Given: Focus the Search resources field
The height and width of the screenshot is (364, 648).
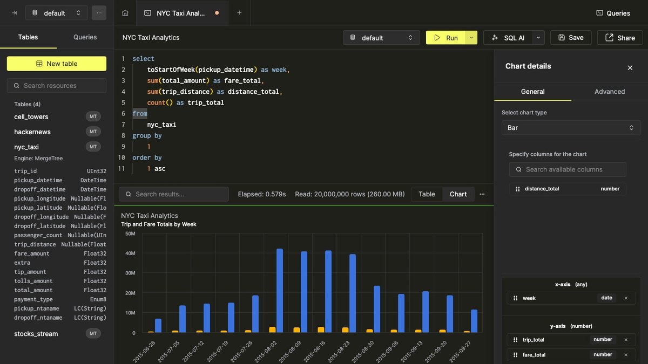Looking at the screenshot, I should coord(57,86).
